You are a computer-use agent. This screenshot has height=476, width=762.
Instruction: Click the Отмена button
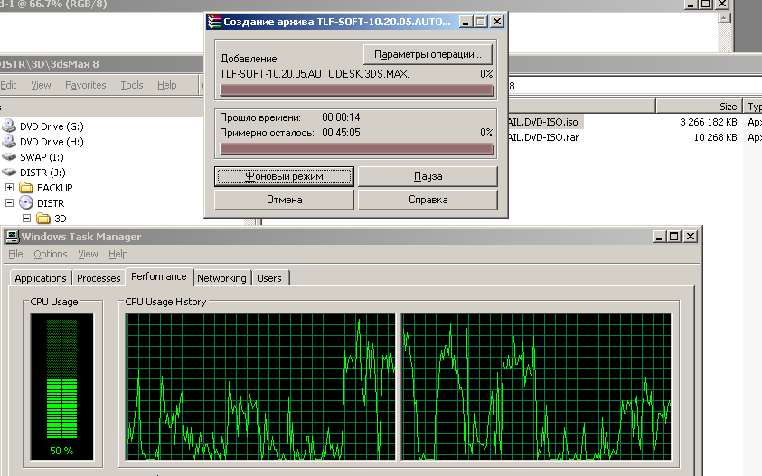point(285,200)
